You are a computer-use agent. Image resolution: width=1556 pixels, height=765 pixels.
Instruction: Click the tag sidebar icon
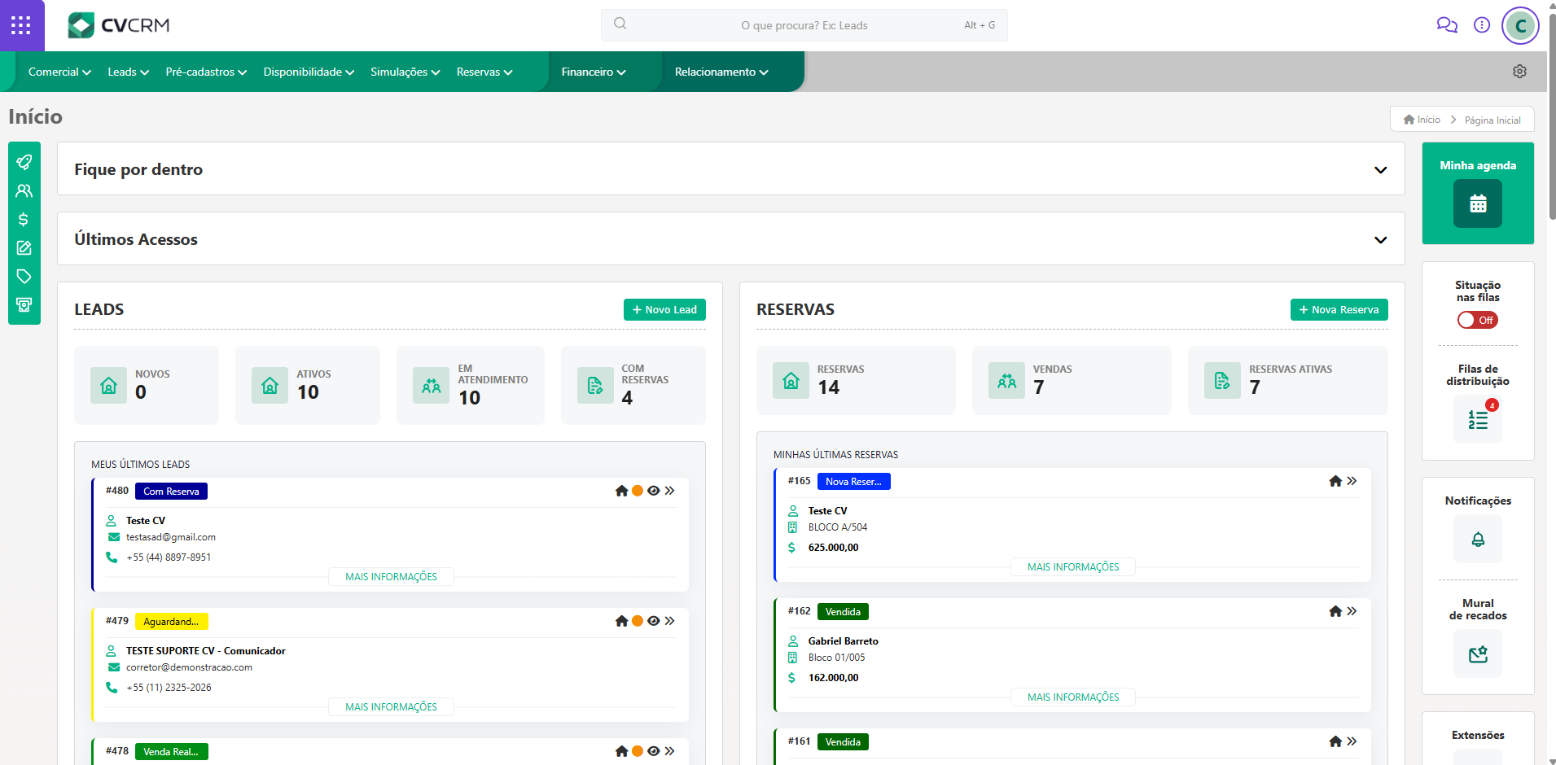click(24, 276)
